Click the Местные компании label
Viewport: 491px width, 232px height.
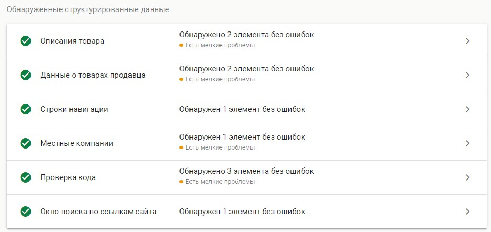point(76,143)
